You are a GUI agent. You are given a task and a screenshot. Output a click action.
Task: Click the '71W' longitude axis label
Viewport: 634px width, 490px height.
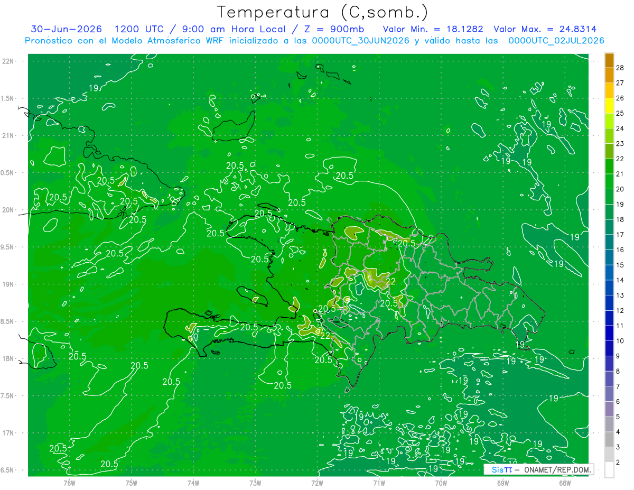coord(379,483)
